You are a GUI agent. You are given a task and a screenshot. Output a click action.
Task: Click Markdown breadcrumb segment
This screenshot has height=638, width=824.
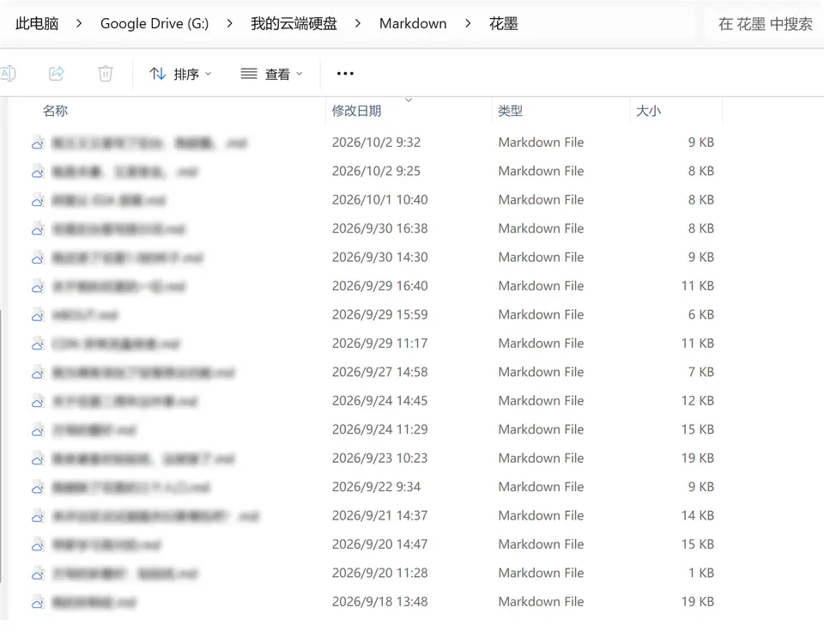pos(413,24)
